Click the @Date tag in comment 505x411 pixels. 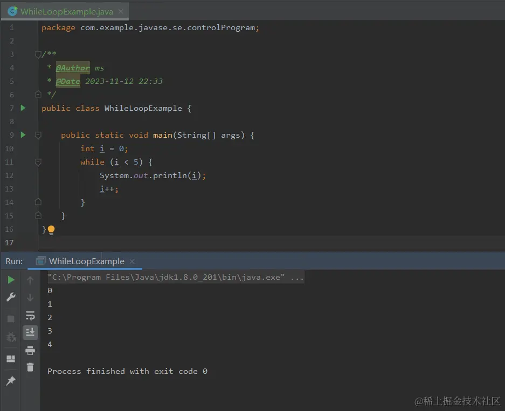[x=68, y=81]
